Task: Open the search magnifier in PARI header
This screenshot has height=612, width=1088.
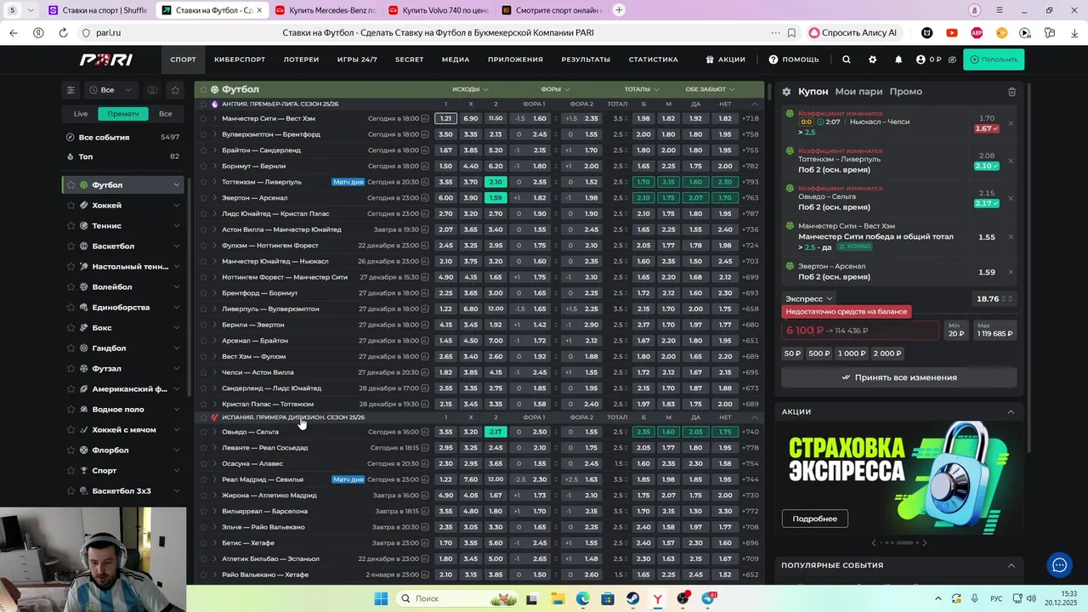Action: pos(846,59)
